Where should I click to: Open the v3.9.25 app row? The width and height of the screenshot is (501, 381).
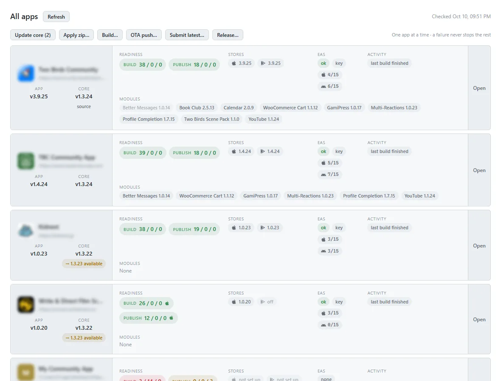pos(479,88)
